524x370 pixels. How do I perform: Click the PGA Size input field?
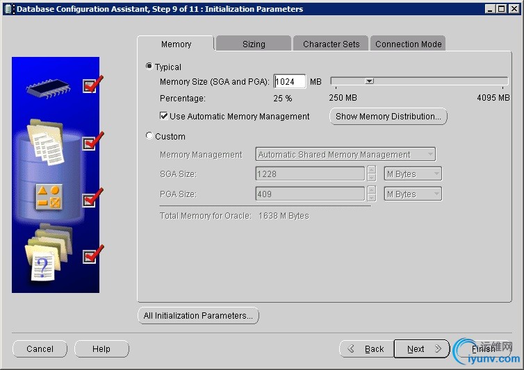310,194
